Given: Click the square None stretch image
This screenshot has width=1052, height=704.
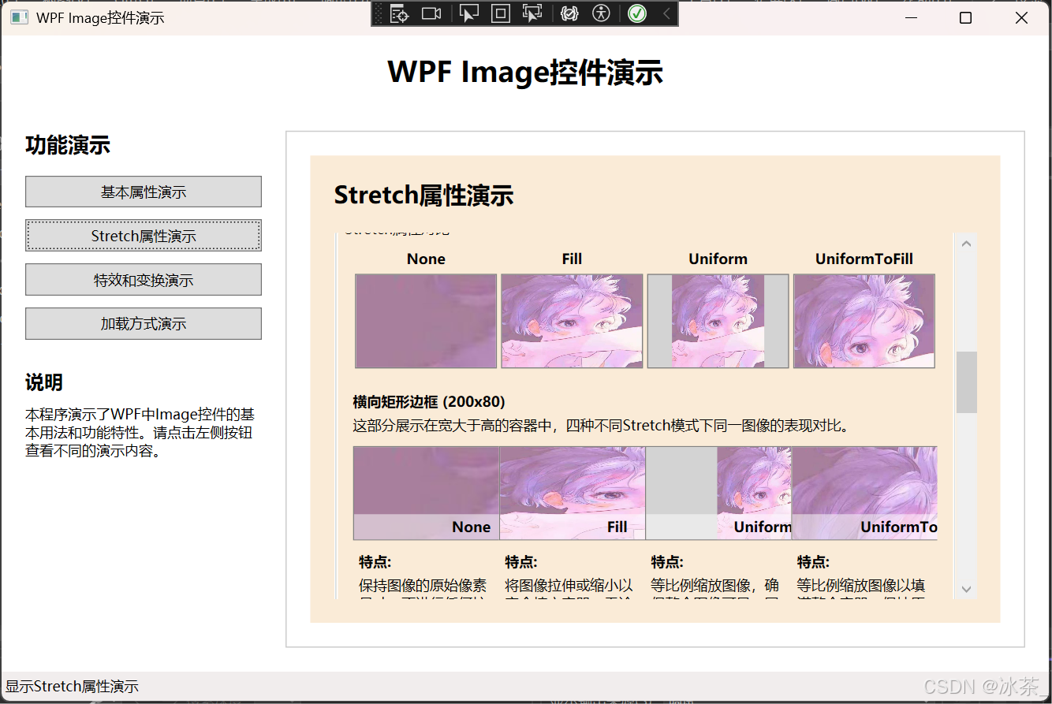Looking at the screenshot, I should click(426, 321).
